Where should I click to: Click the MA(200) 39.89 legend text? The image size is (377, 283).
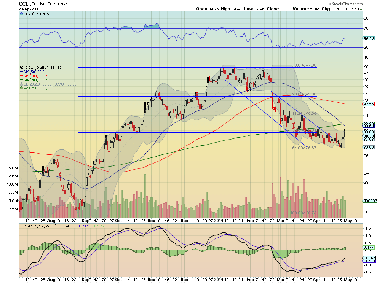36,80
